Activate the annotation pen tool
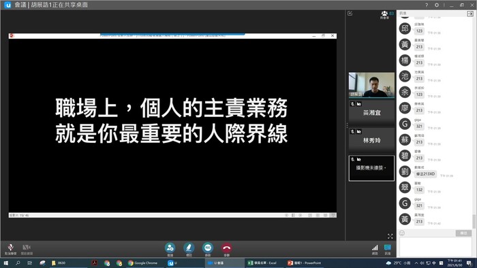 (x=189, y=248)
